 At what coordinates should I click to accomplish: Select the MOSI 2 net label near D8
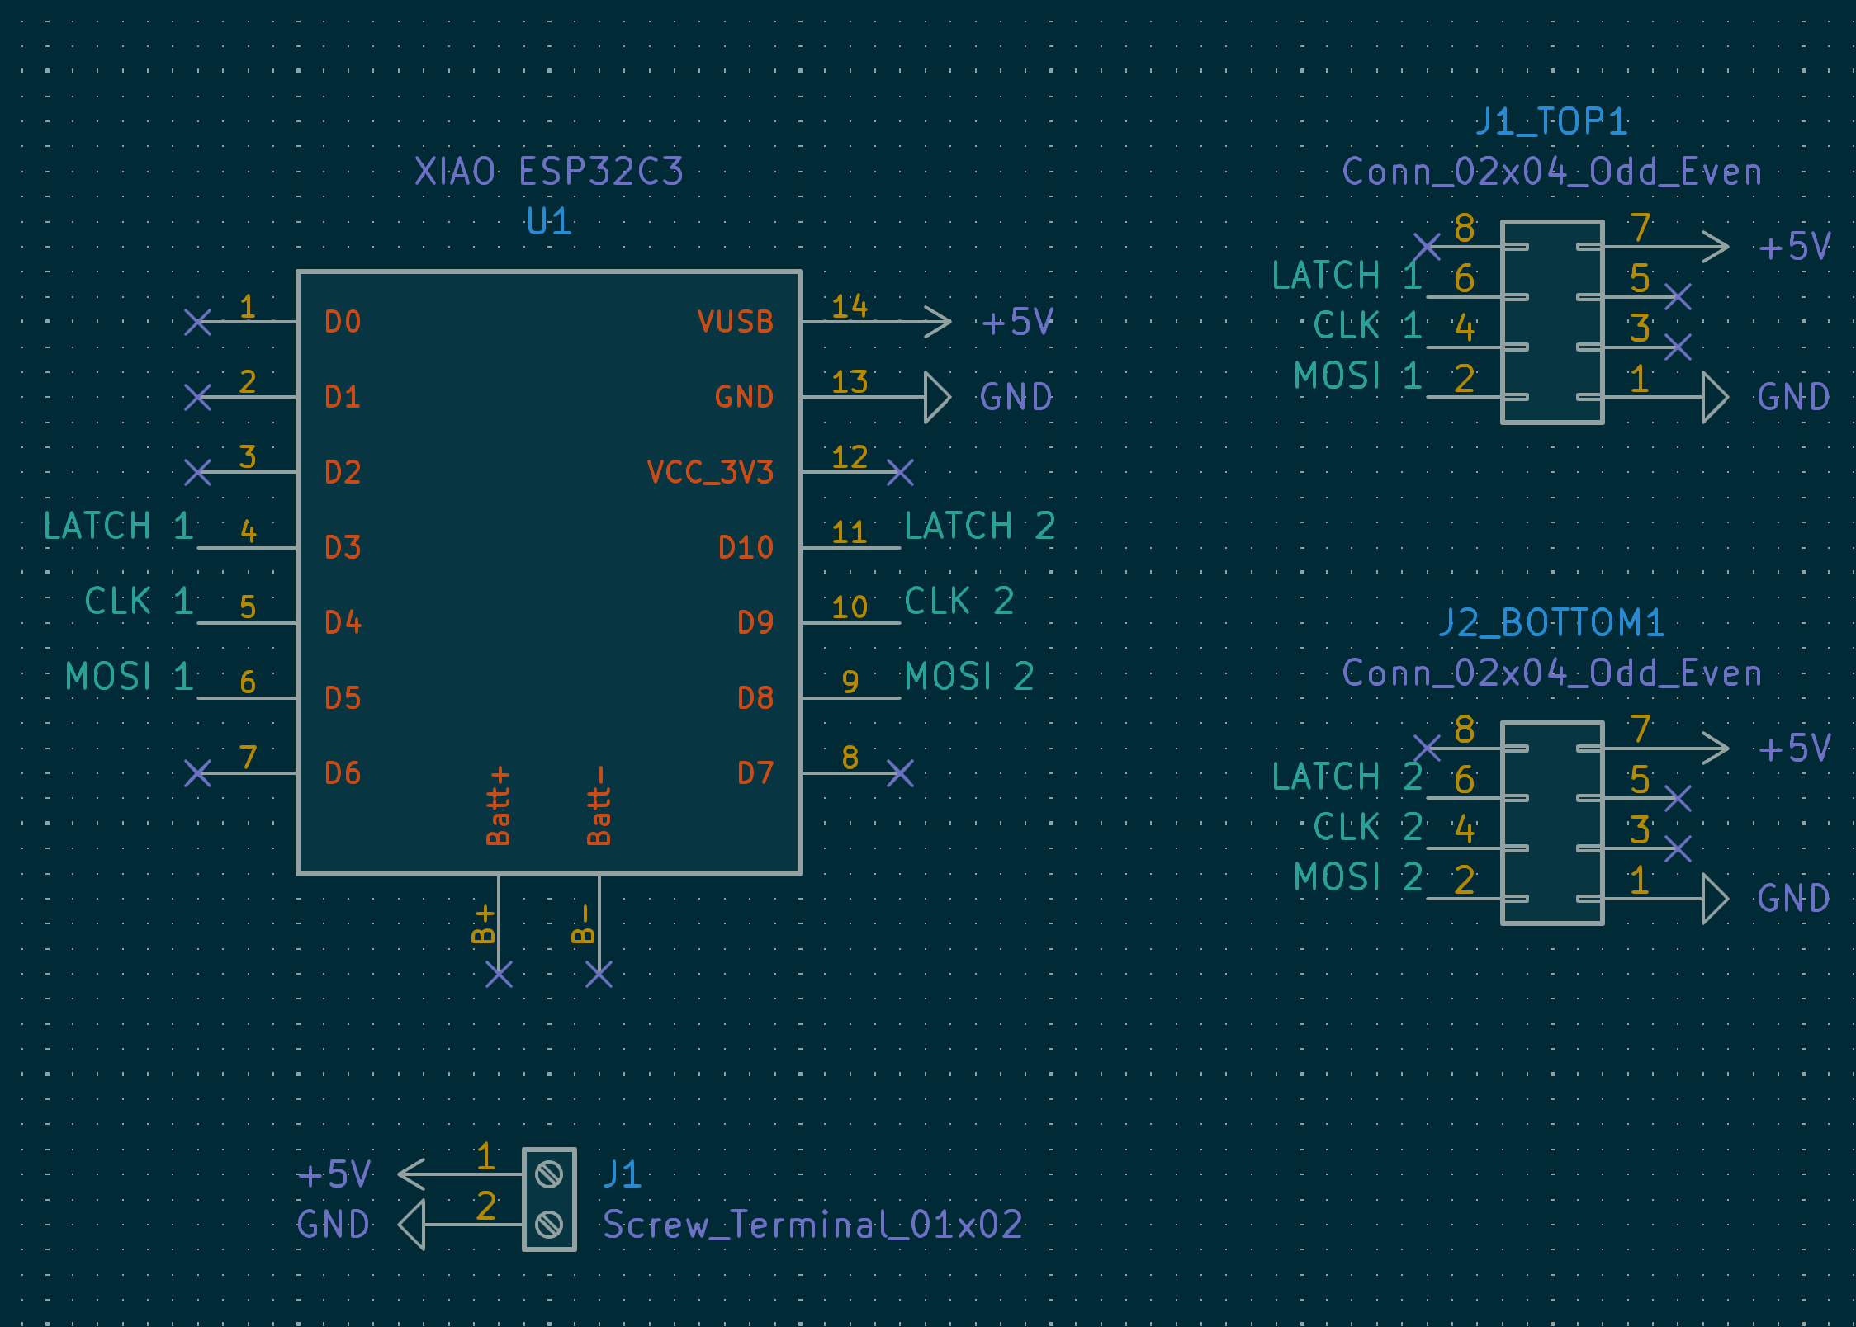[969, 677]
